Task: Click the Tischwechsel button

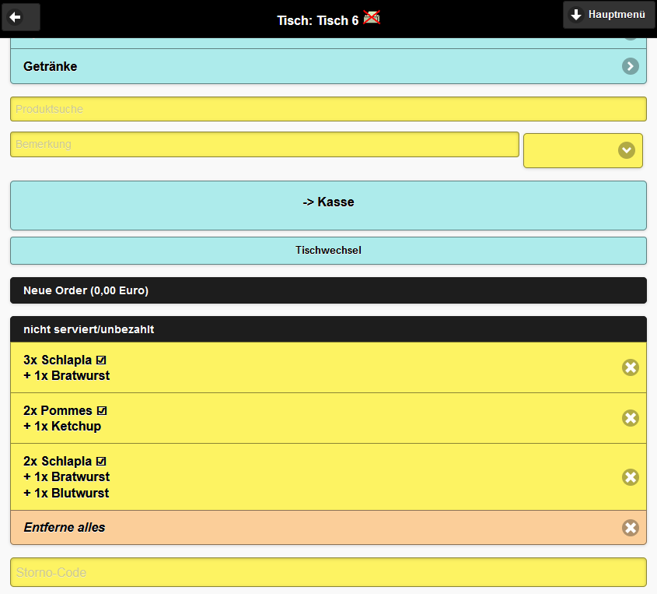Action: point(328,250)
